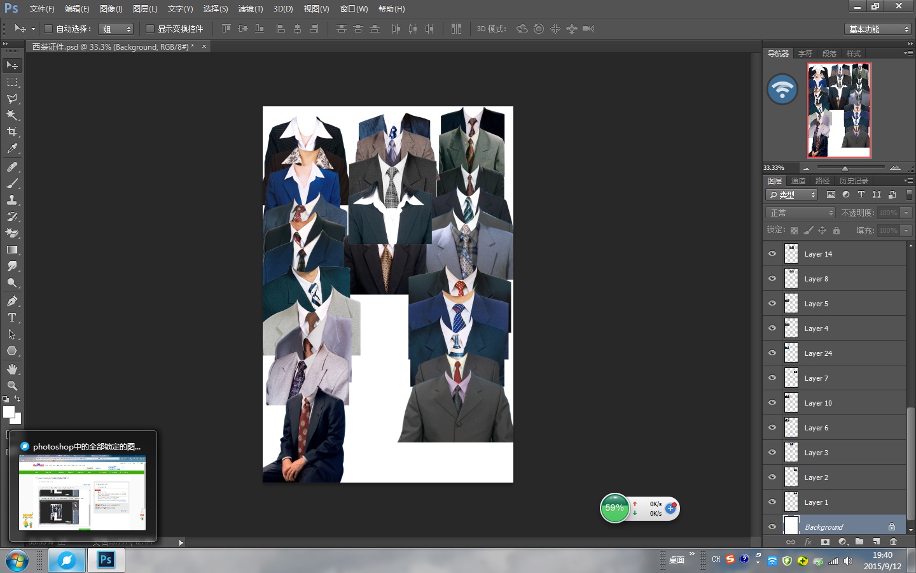Select the Pen tool
This screenshot has width=916, height=573.
tap(12, 301)
